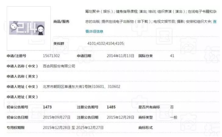Click registration announcement date 2015年12月28日

[120, 117]
